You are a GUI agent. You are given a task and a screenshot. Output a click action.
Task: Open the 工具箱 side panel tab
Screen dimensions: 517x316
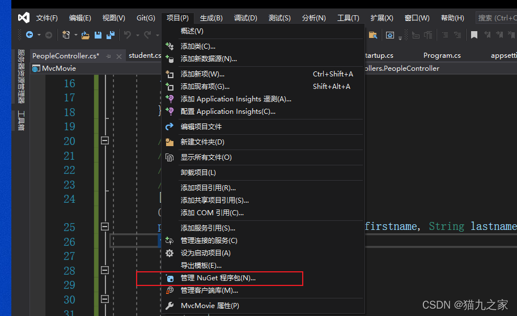(x=21, y=121)
